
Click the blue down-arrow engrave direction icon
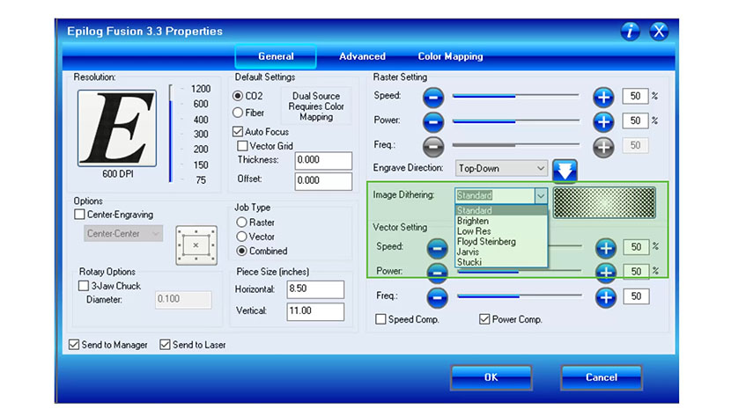click(565, 169)
